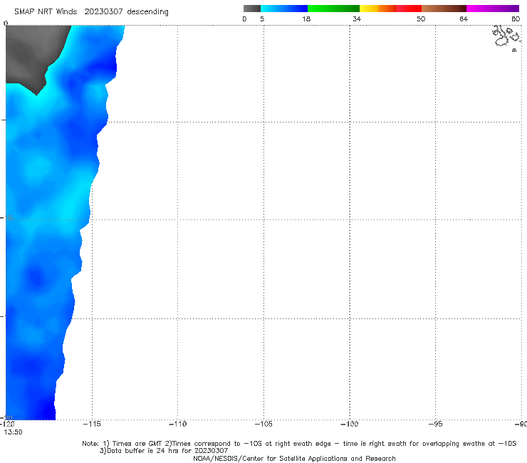Click the 'NOAA/NESDIS/Center for Satellite Applications and Research' credit

click(294, 459)
